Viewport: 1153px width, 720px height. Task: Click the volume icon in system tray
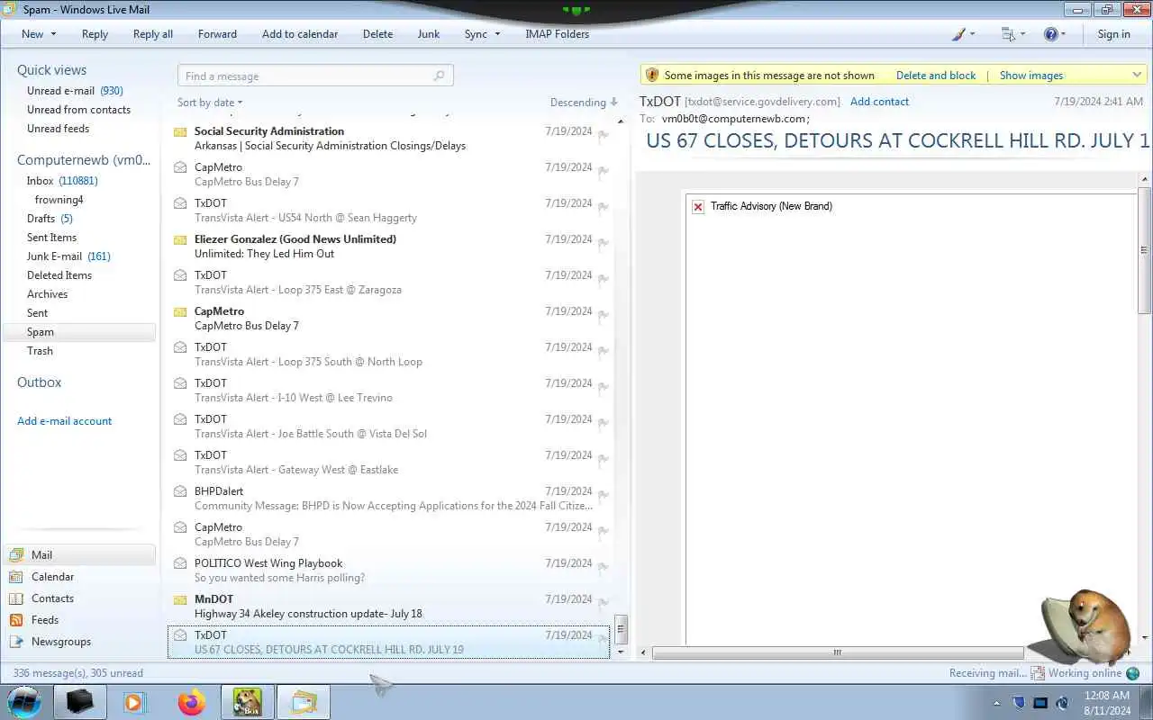pos(1062,703)
